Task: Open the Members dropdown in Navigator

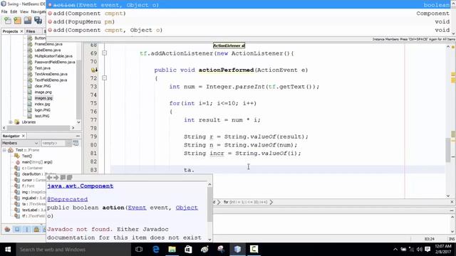Action: point(20,143)
